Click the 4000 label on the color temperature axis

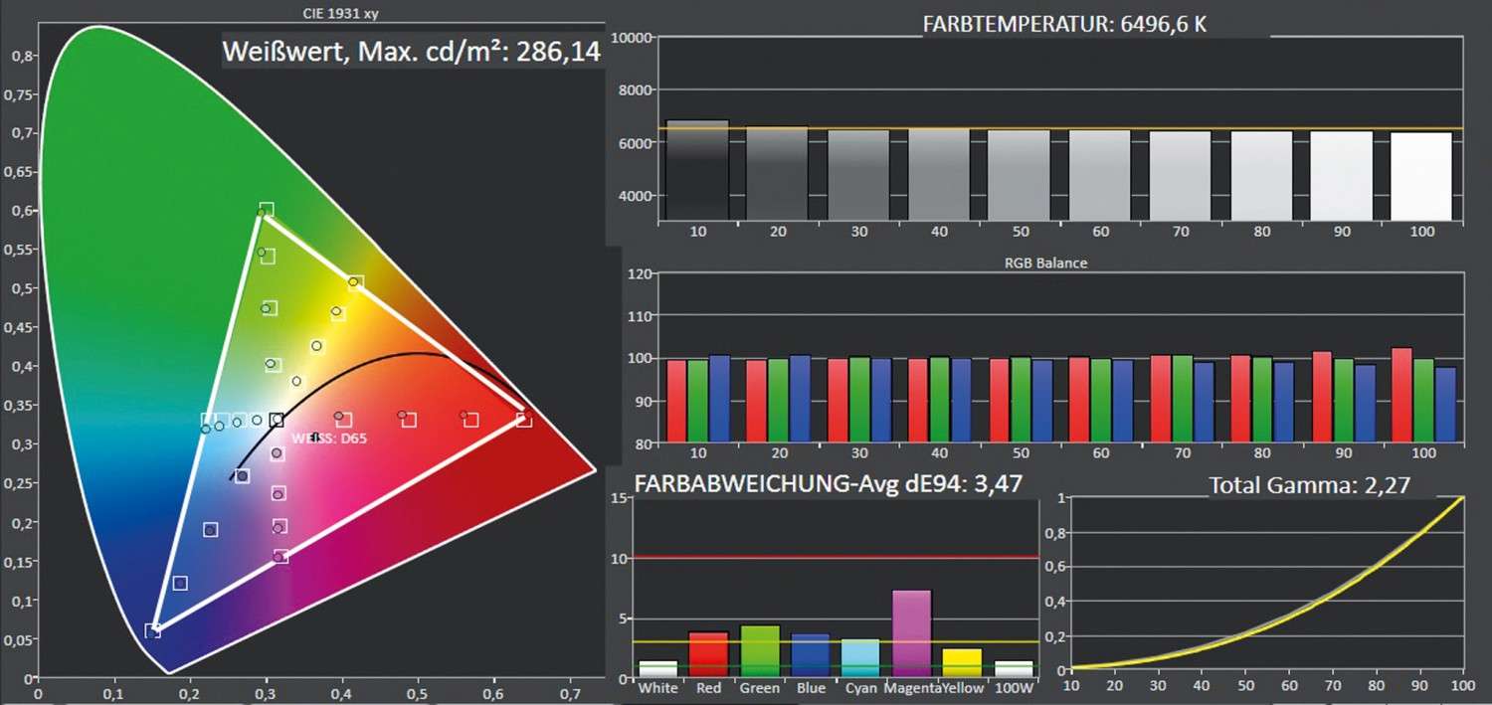pos(634,196)
